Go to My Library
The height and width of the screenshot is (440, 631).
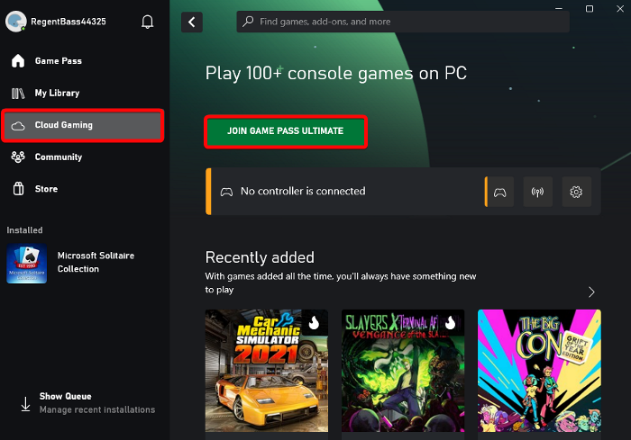pyautogui.click(x=57, y=93)
